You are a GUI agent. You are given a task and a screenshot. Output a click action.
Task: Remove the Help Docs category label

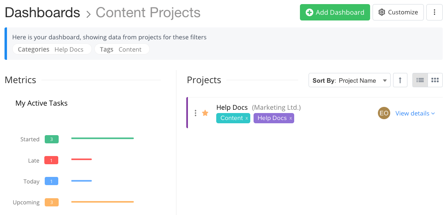pyautogui.click(x=290, y=118)
